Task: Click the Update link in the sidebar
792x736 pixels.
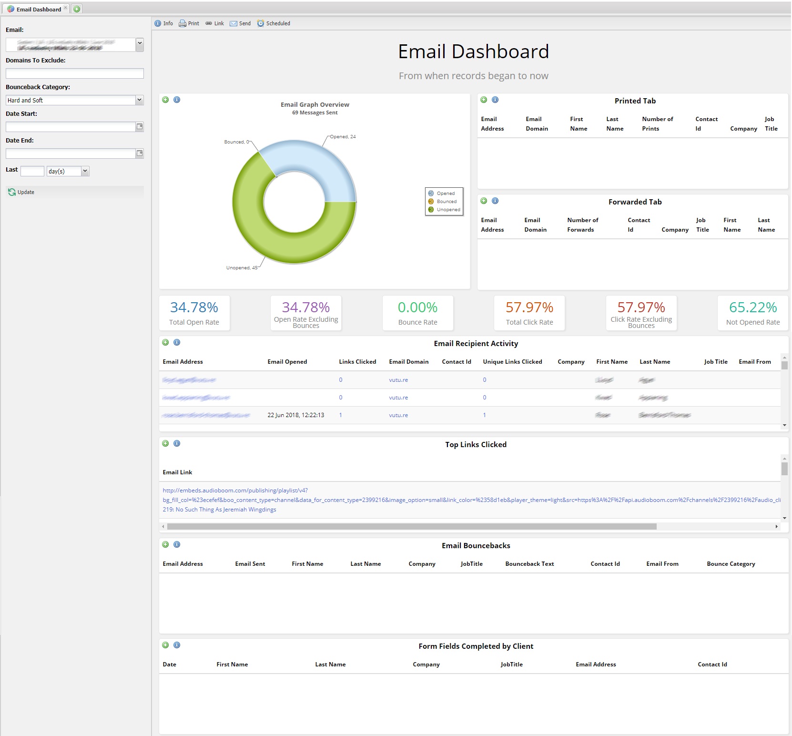Action: [27, 192]
